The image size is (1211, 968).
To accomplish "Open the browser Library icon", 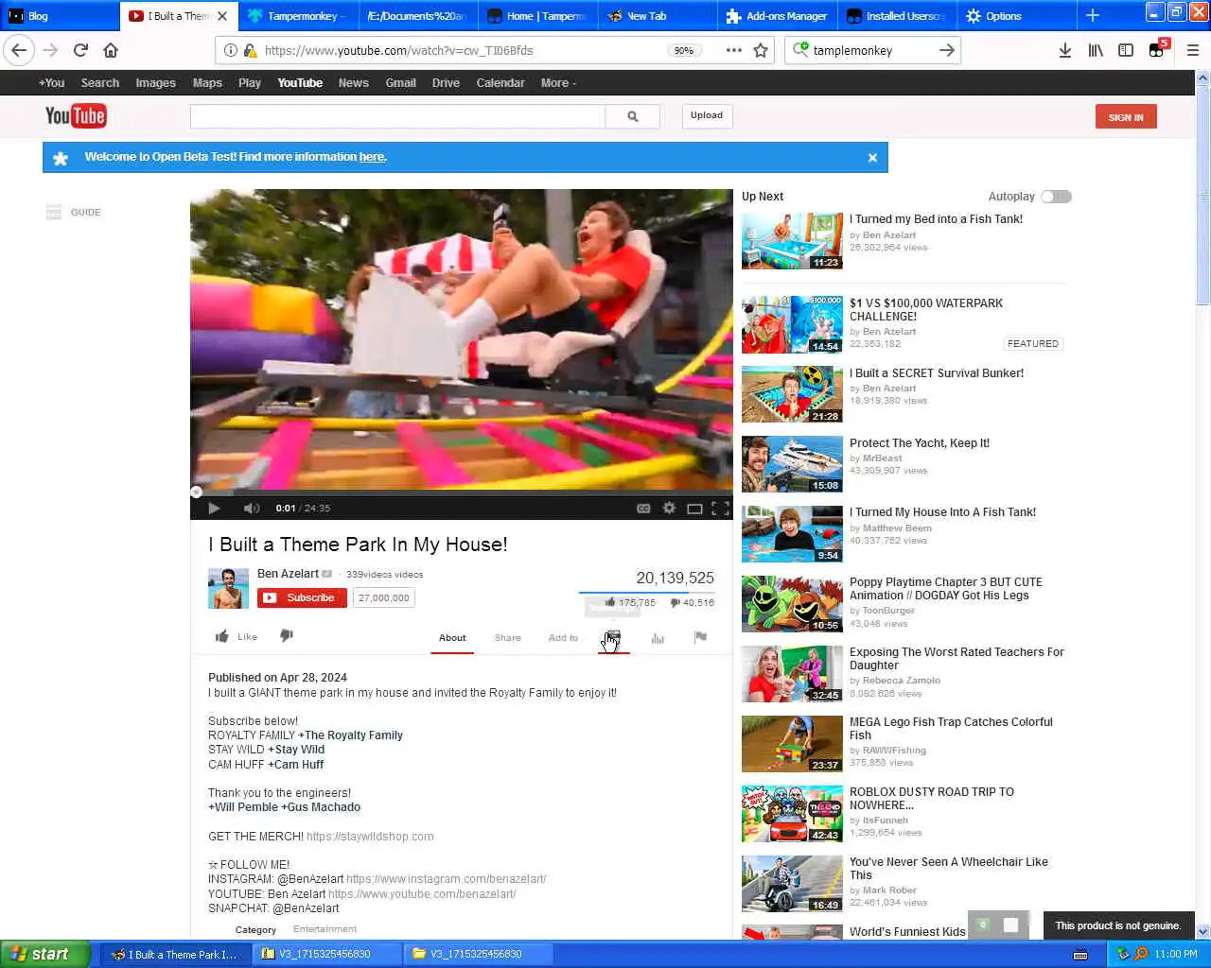I will click(x=1096, y=50).
